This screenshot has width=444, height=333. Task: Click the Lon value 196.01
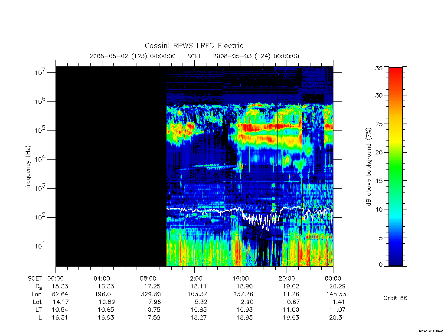(104, 294)
